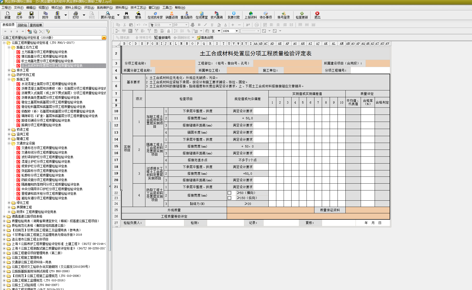The height and width of the screenshot is (290, 472).
Task: Open 水泥混凝土面层分项工程质量检验评定表 in tree
Action: pos(49,84)
